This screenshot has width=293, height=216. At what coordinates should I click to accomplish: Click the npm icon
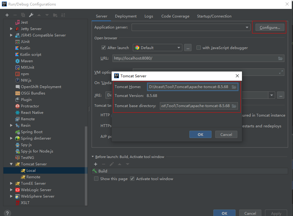18,74
